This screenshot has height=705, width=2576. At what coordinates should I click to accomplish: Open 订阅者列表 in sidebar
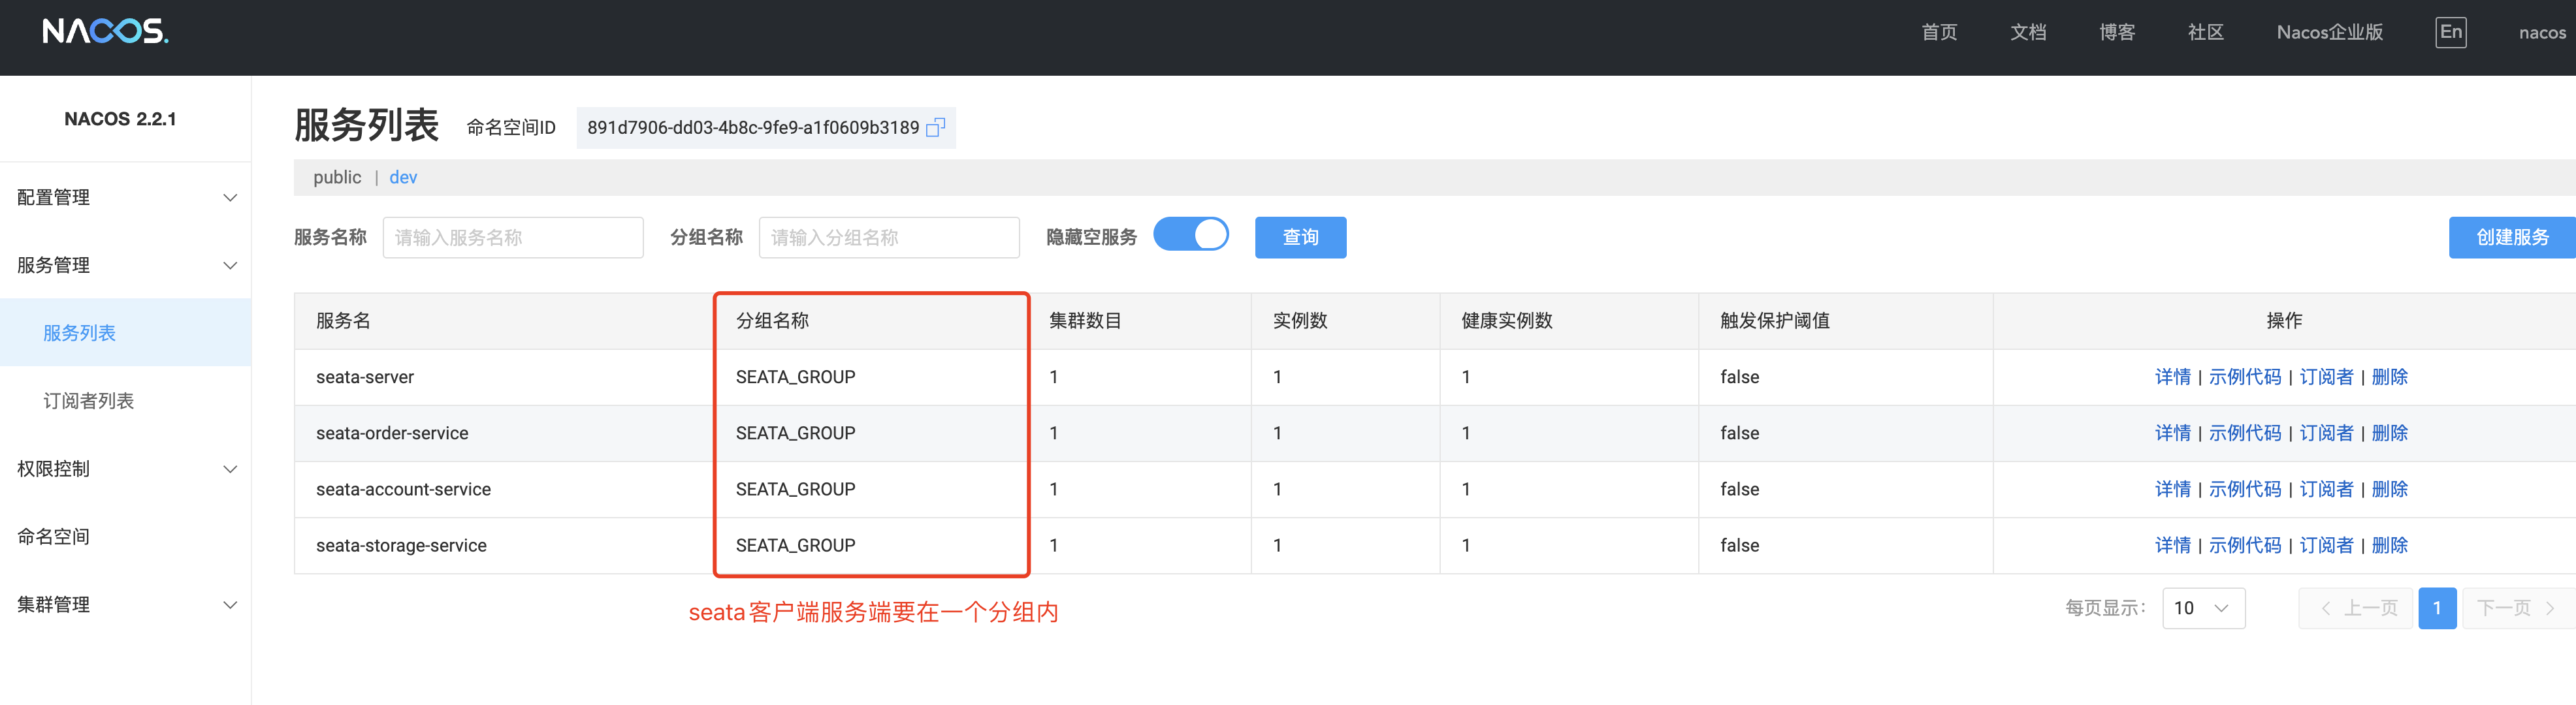pos(125,401)
